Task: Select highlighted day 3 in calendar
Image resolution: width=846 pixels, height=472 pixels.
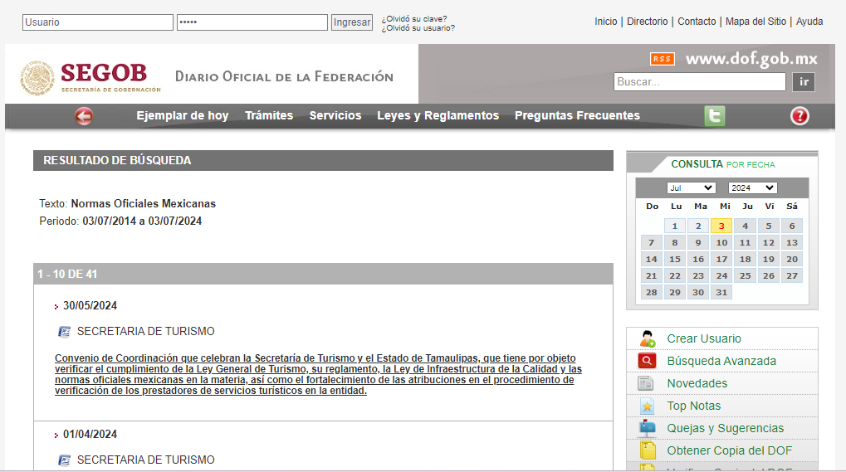Action: click(x=721, y=226)
